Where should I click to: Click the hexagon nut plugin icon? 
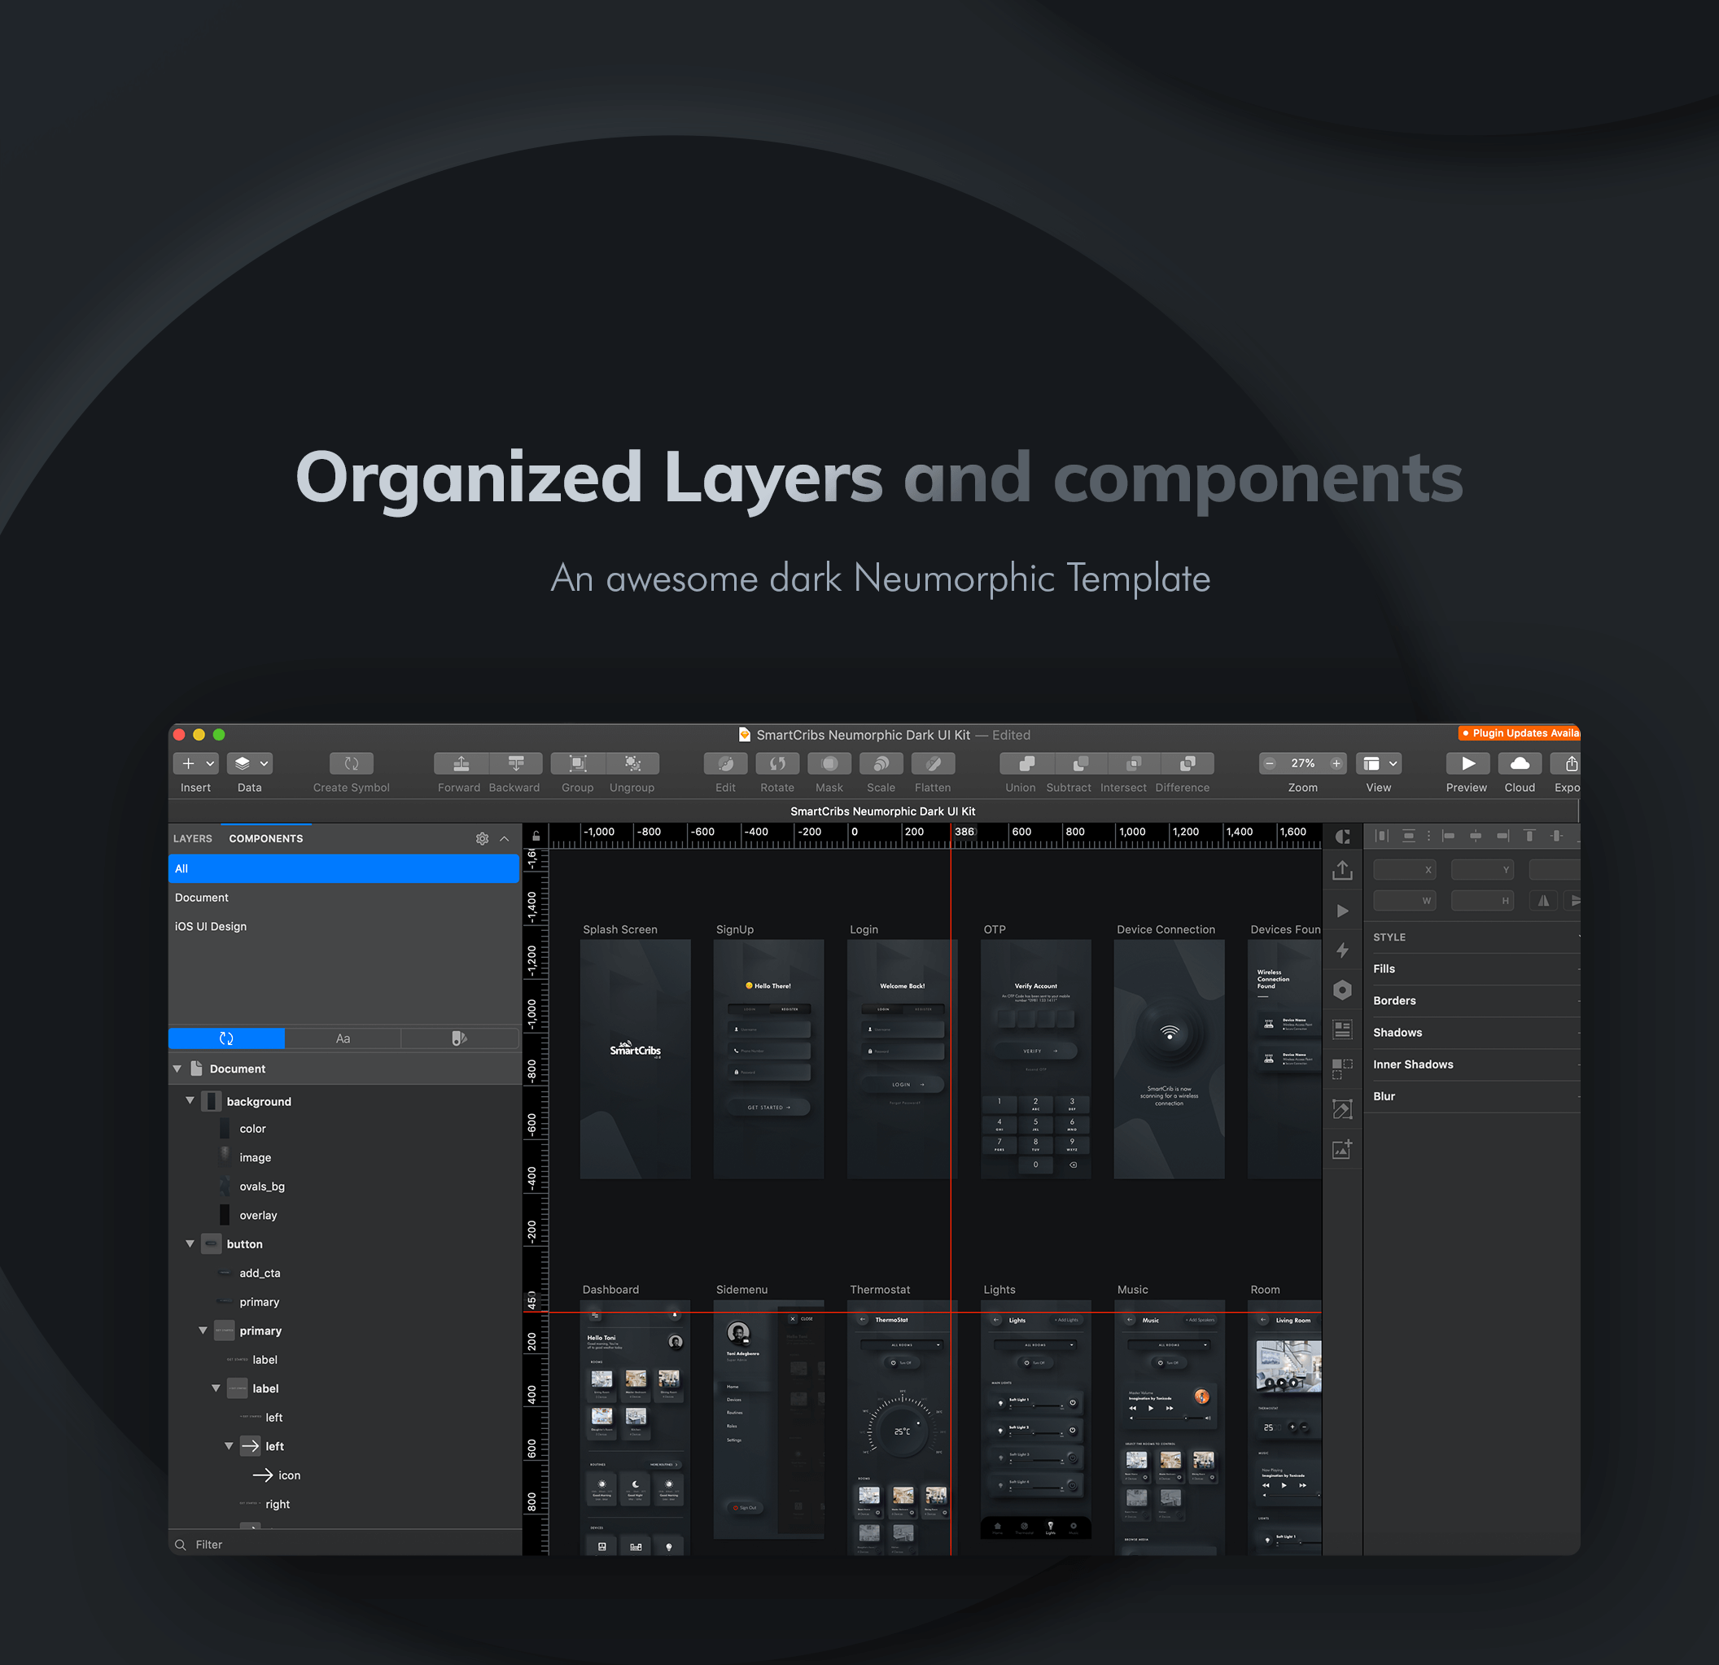[1342, 990]
